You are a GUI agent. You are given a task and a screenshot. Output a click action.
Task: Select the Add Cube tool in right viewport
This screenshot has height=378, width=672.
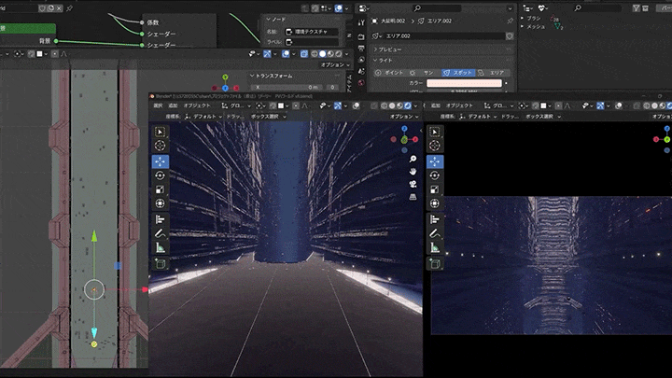click(435, 263)
